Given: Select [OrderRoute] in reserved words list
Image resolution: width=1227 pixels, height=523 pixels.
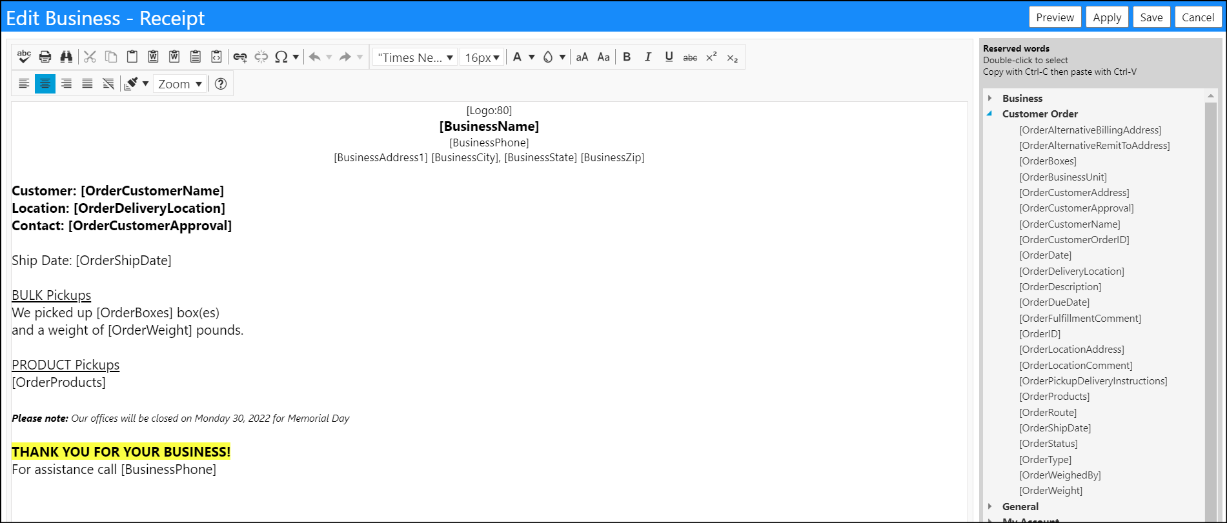Looking at the screenshot, I should tap(1048, 412).
